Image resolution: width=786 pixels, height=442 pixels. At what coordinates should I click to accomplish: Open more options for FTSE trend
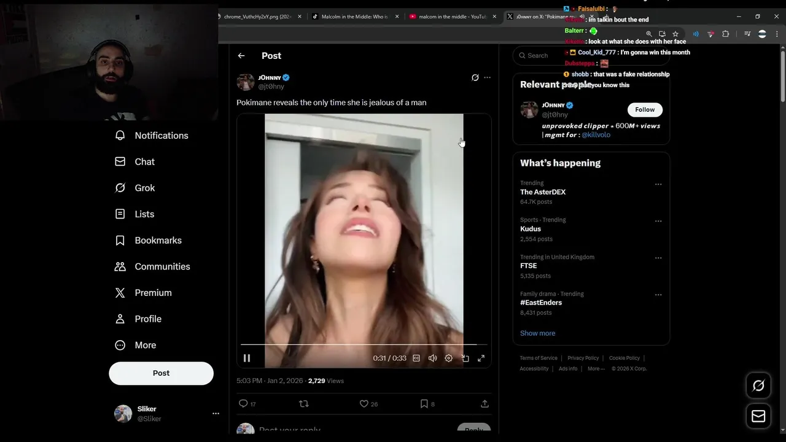pyautogui.click(x=658, y=258)
